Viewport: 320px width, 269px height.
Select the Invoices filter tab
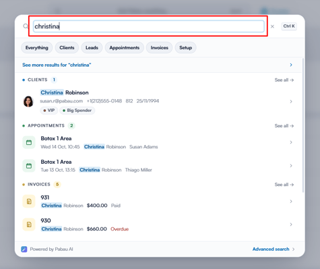(160, 48)
